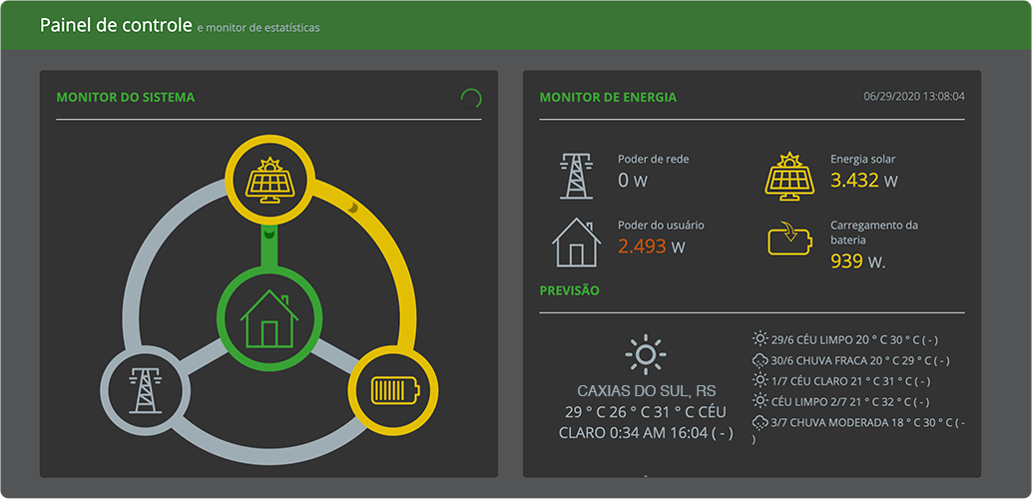The width and height of the screenshot is (1032, 499).
Task: Click the battery charging icon in energy monitor
Action: point(789,241)
